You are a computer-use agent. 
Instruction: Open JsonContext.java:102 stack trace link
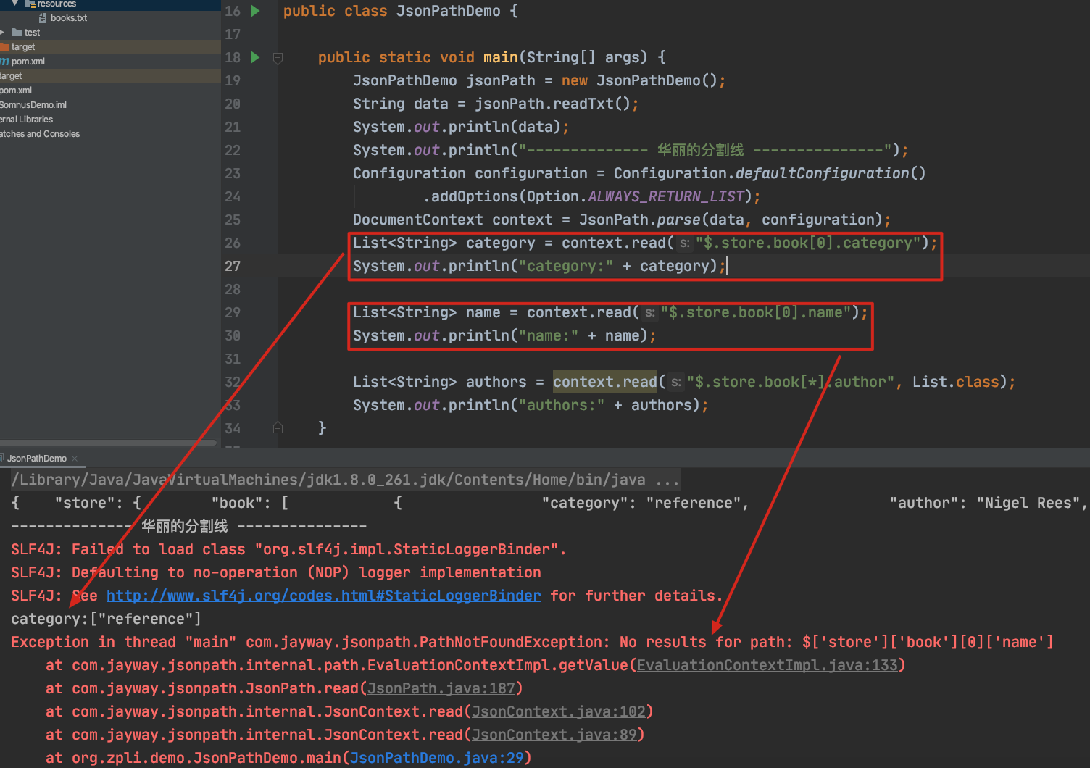pos(558,711)
